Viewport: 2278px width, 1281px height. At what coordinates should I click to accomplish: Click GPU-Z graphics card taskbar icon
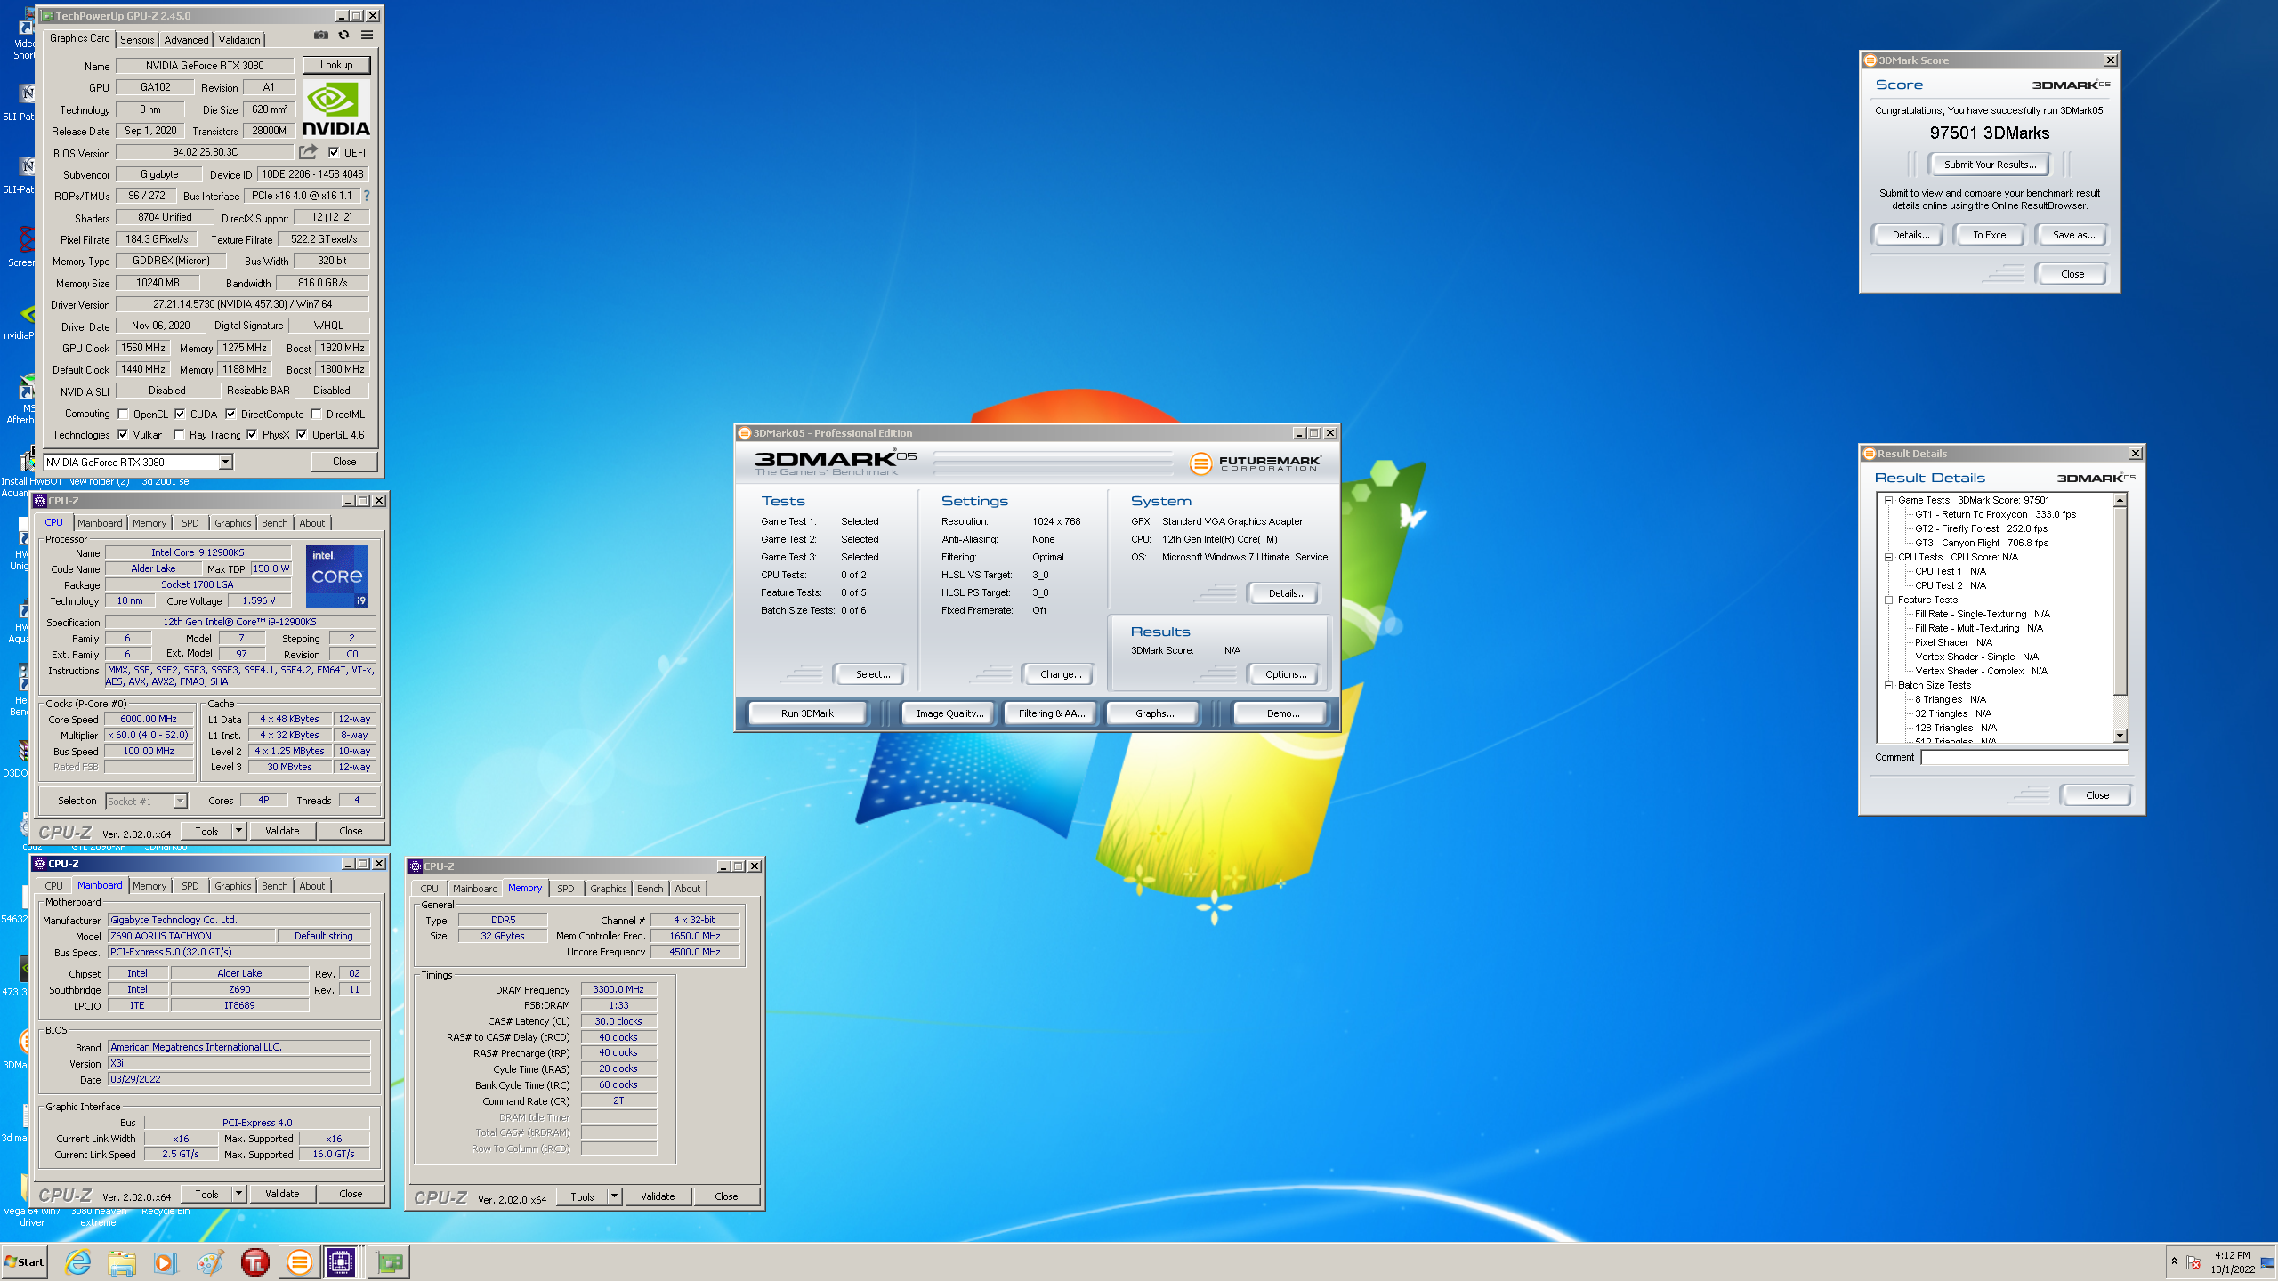click(x=389, y=1261)
